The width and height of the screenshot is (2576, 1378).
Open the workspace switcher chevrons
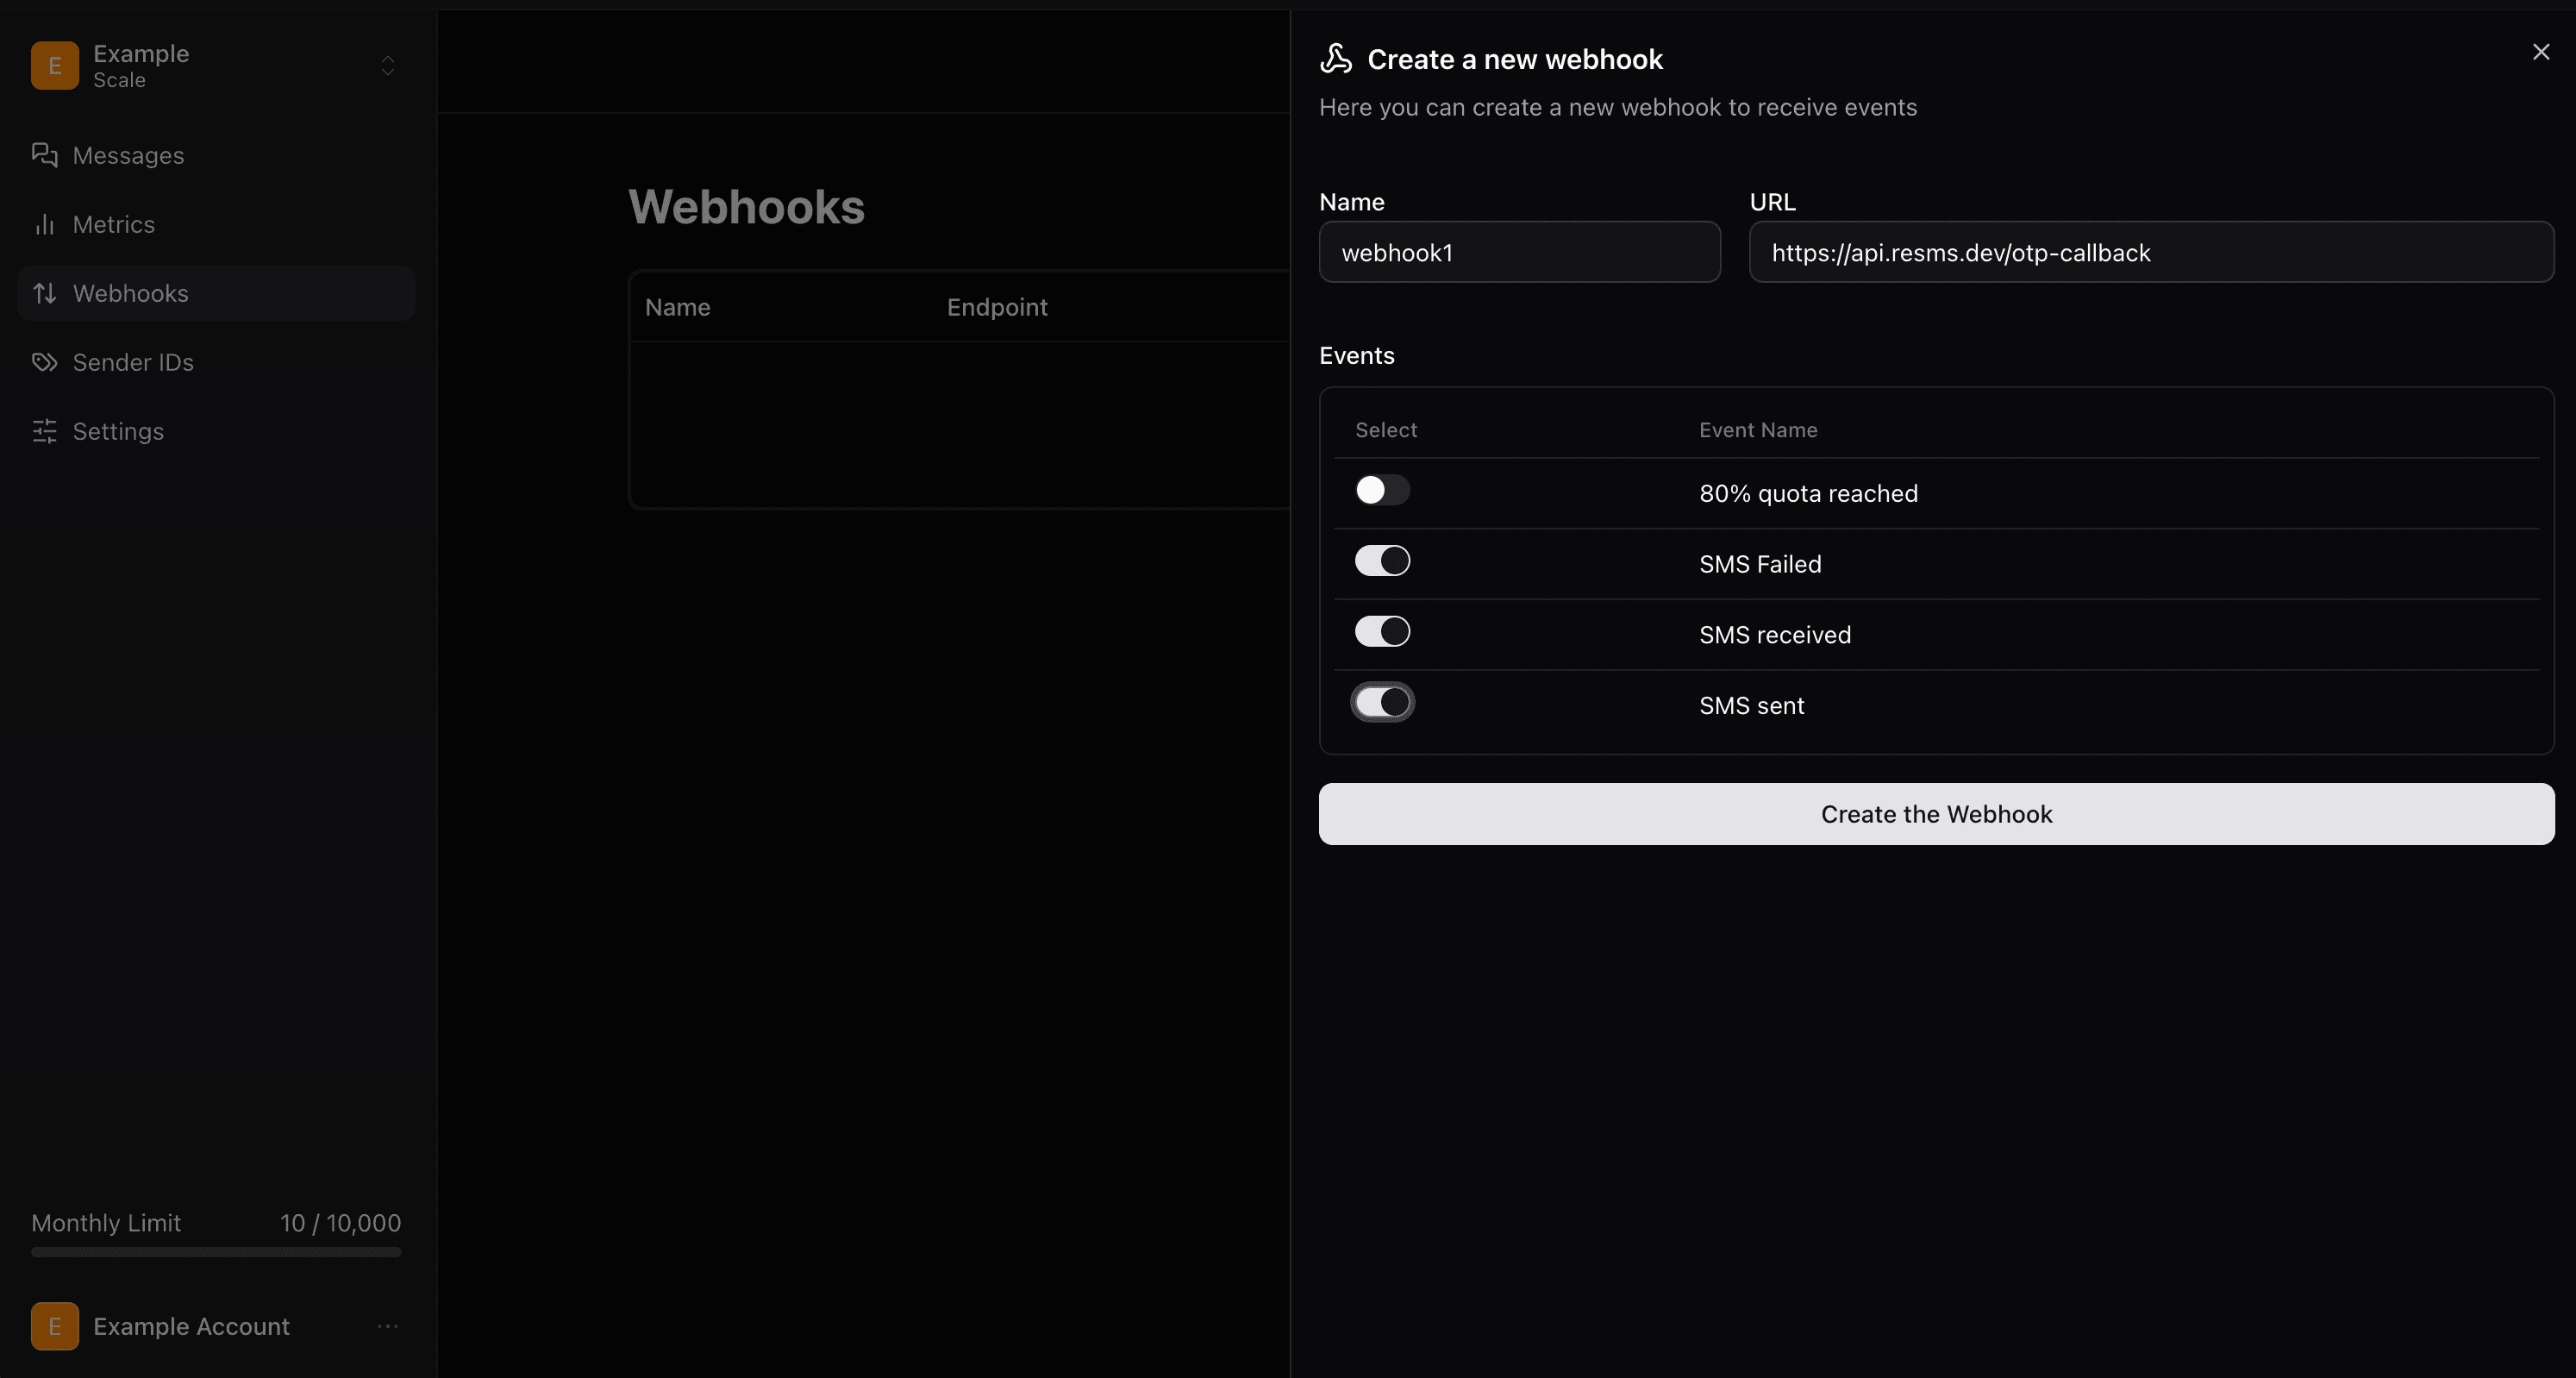click(387, 66)
